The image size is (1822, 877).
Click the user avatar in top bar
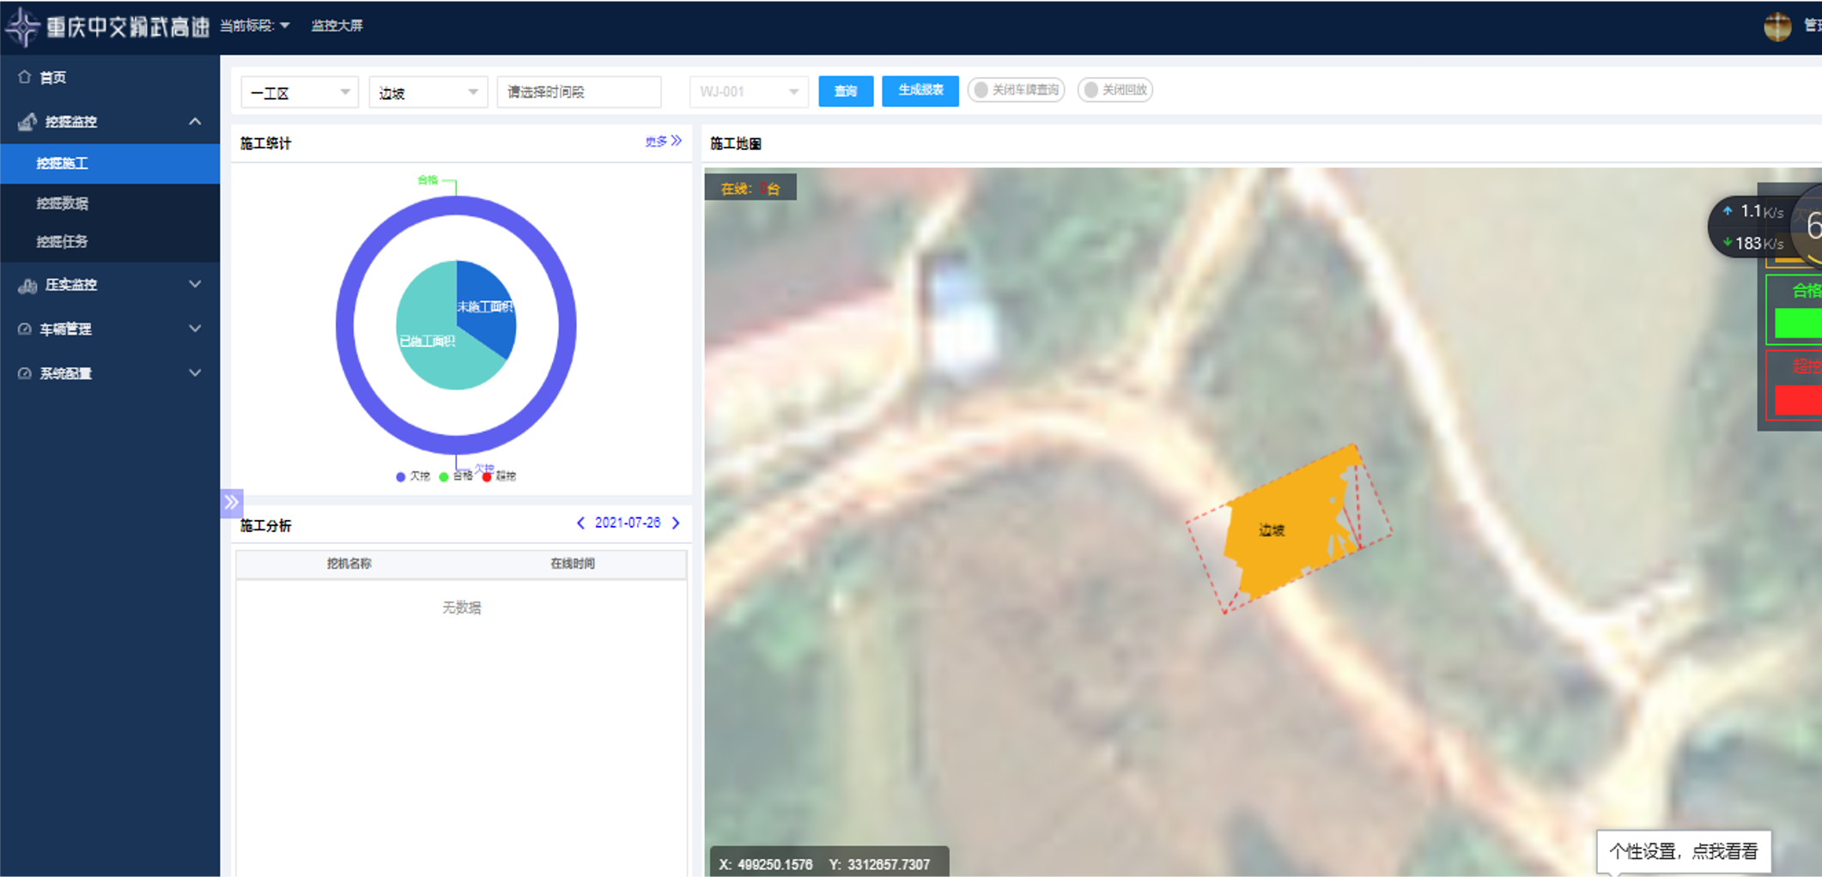coord(1776,27)
